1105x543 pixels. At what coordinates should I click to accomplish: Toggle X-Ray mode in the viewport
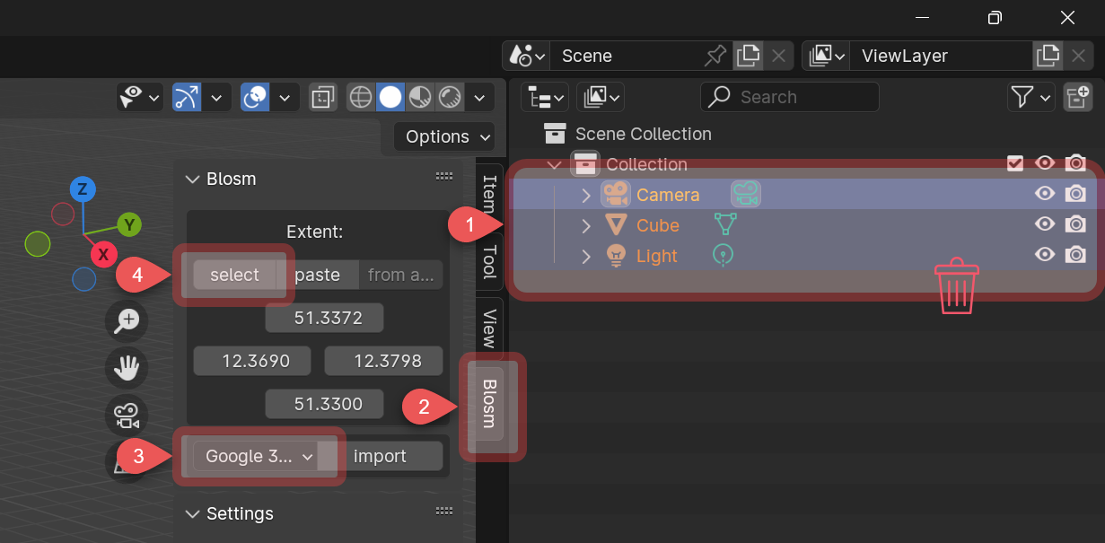(x=322, y=97)
